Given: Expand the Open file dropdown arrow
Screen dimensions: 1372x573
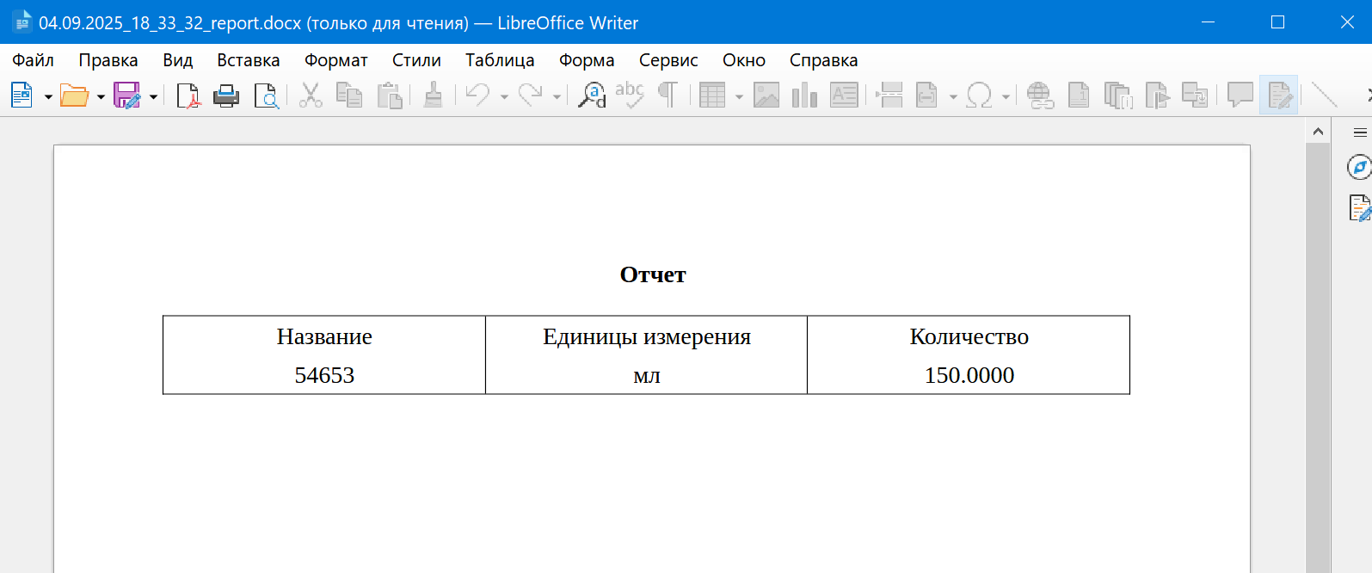Looking at the screenshot, I should point(101,96).
